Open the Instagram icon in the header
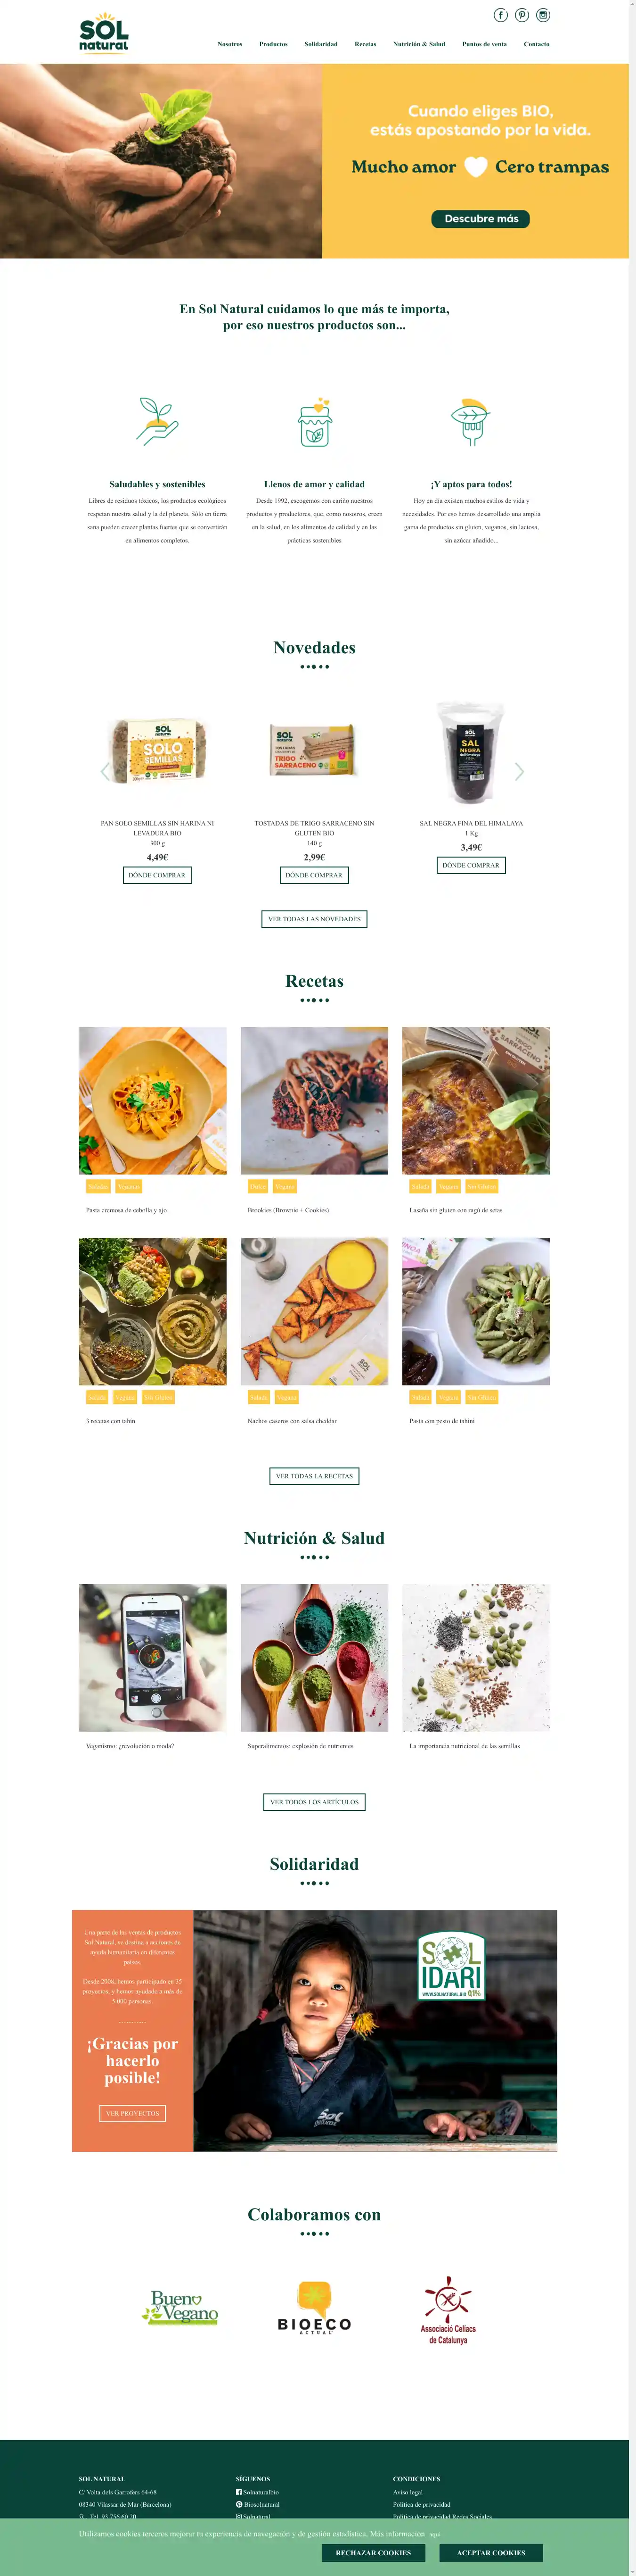 [543, 15]
